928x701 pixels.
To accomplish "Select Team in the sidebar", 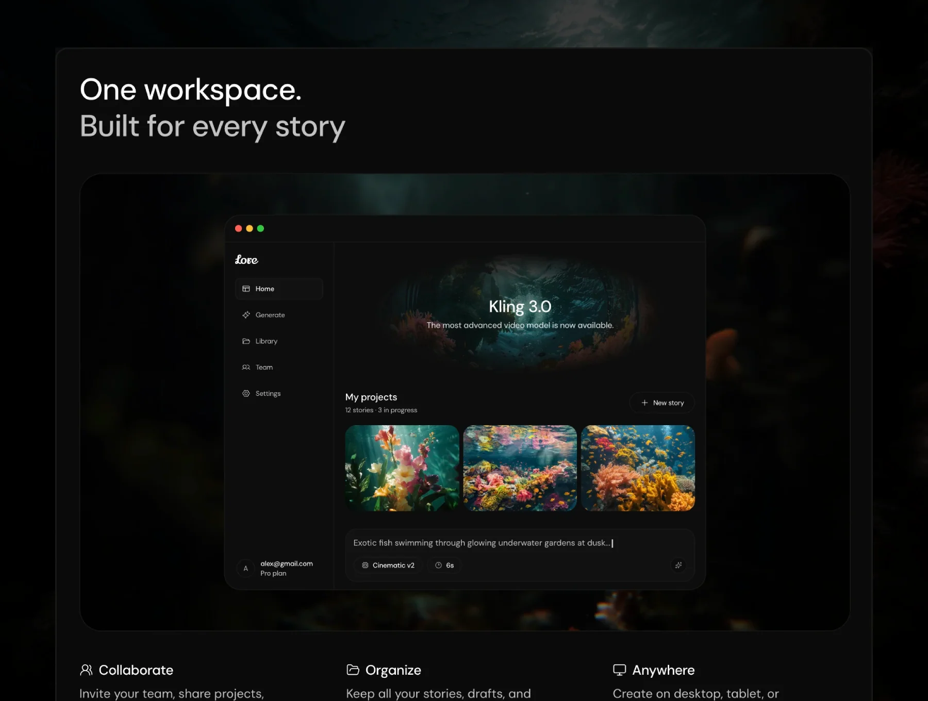I will pyautogui.click(x=279, y=368).
